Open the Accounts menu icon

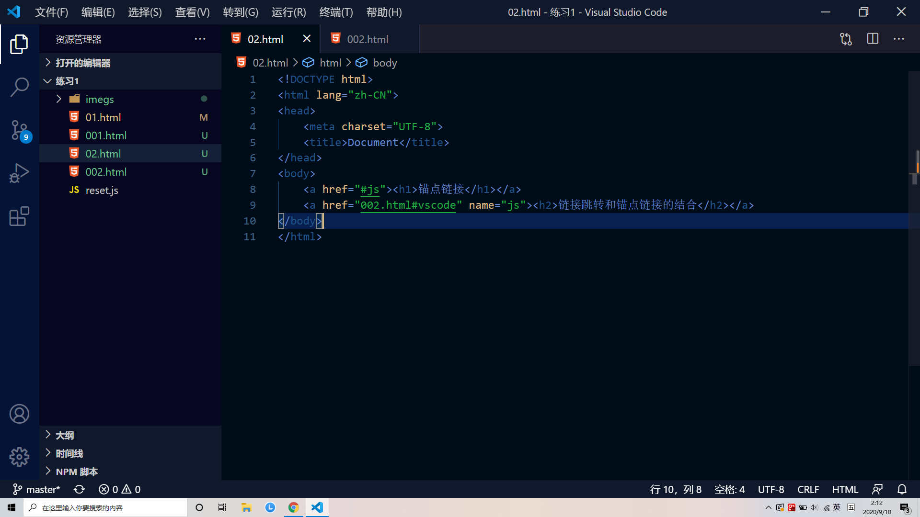[19, 414]
